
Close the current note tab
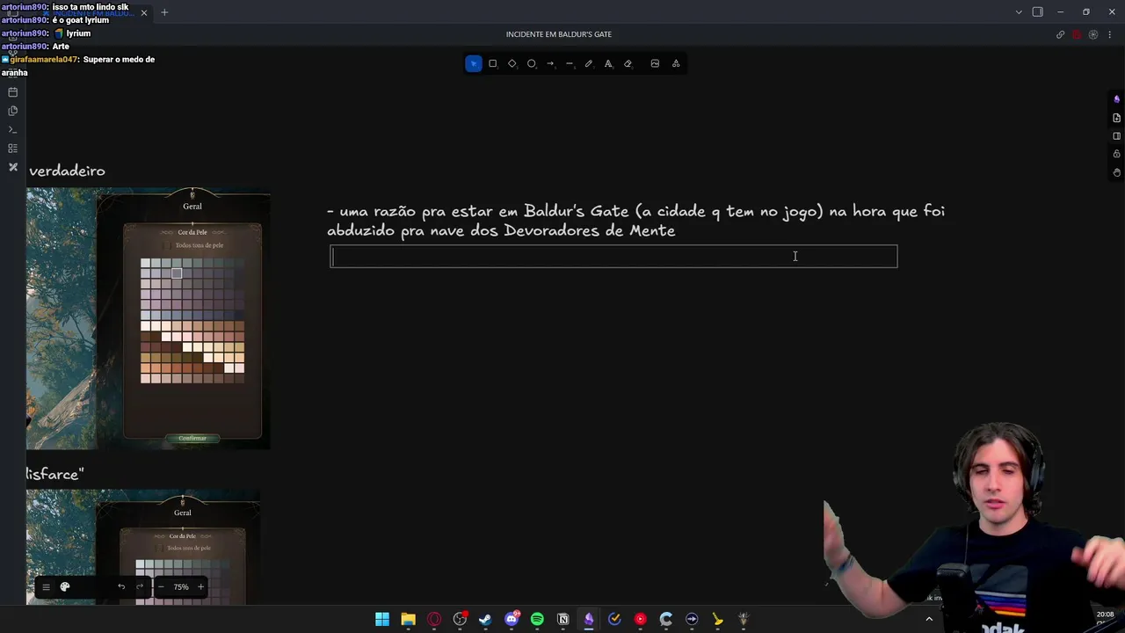point(144,12)
